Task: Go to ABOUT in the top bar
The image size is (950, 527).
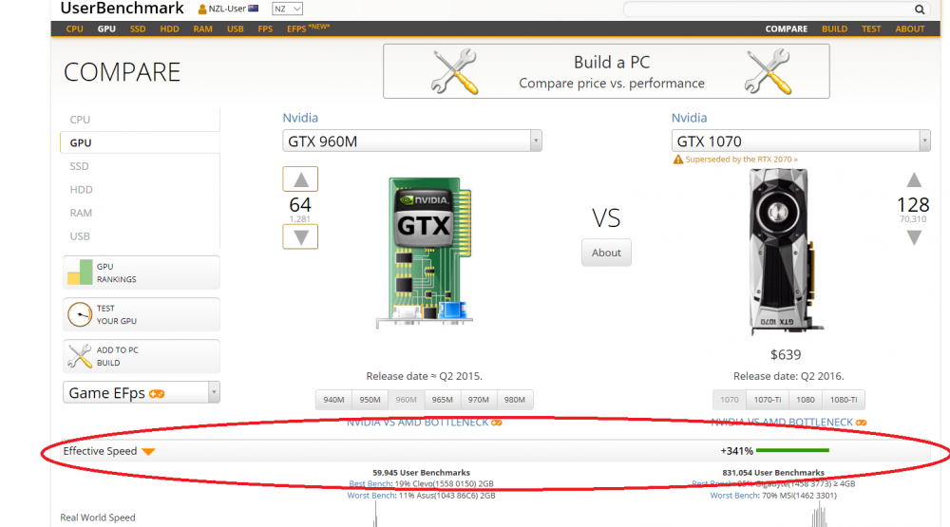Action: coord(910,29)
